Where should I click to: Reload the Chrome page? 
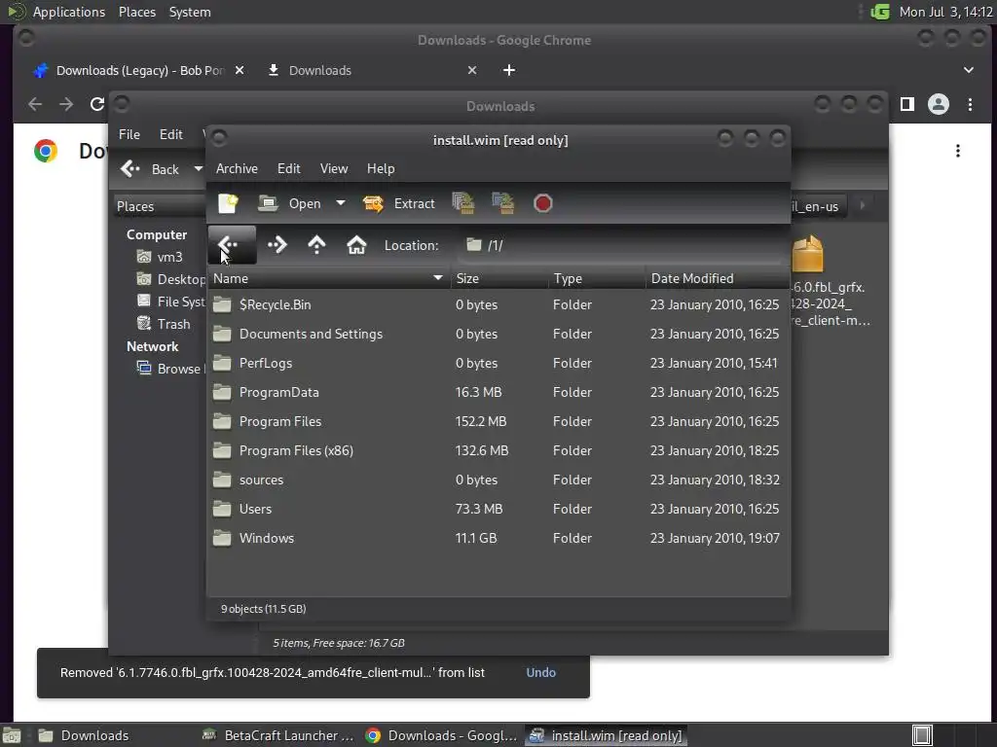[96, 104]
